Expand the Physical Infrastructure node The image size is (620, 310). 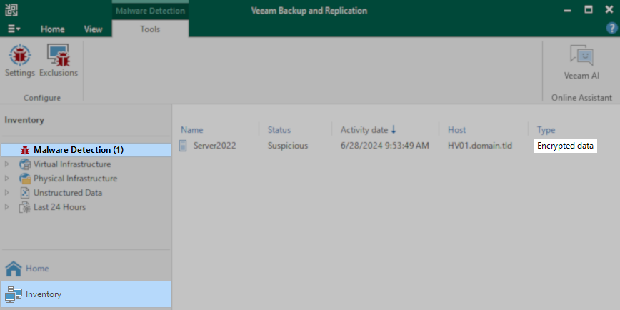6,179
